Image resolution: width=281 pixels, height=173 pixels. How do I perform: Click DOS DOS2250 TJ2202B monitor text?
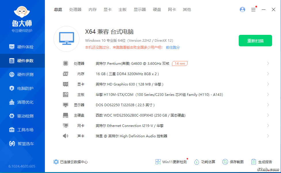[125, 105]
